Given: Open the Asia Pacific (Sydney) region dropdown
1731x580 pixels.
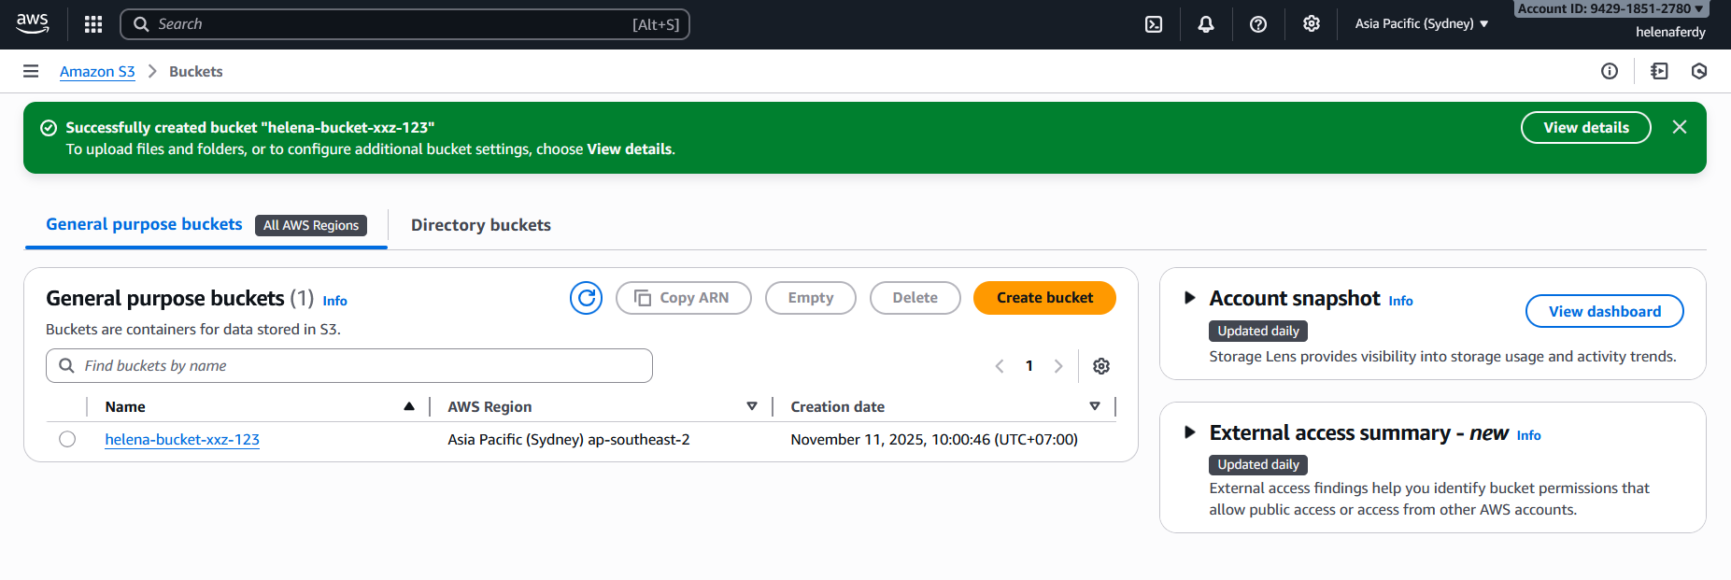Looking at the screenshot, I should click(1421, 24).
